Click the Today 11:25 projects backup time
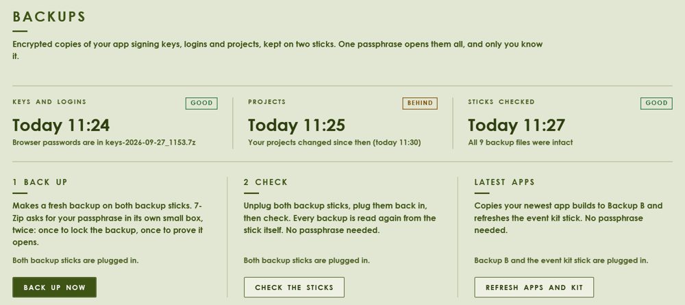Screen dimensions: 685x305 [x=297, y=125]
